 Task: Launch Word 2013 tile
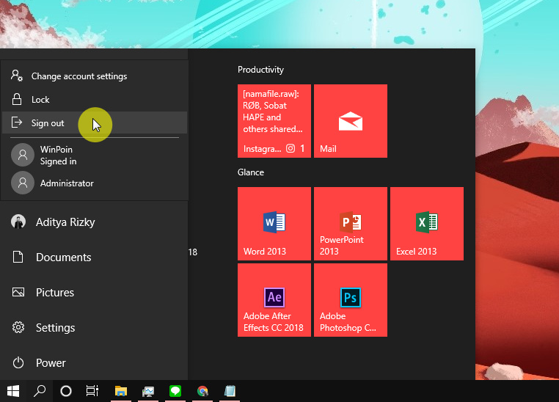pos(274,224)
